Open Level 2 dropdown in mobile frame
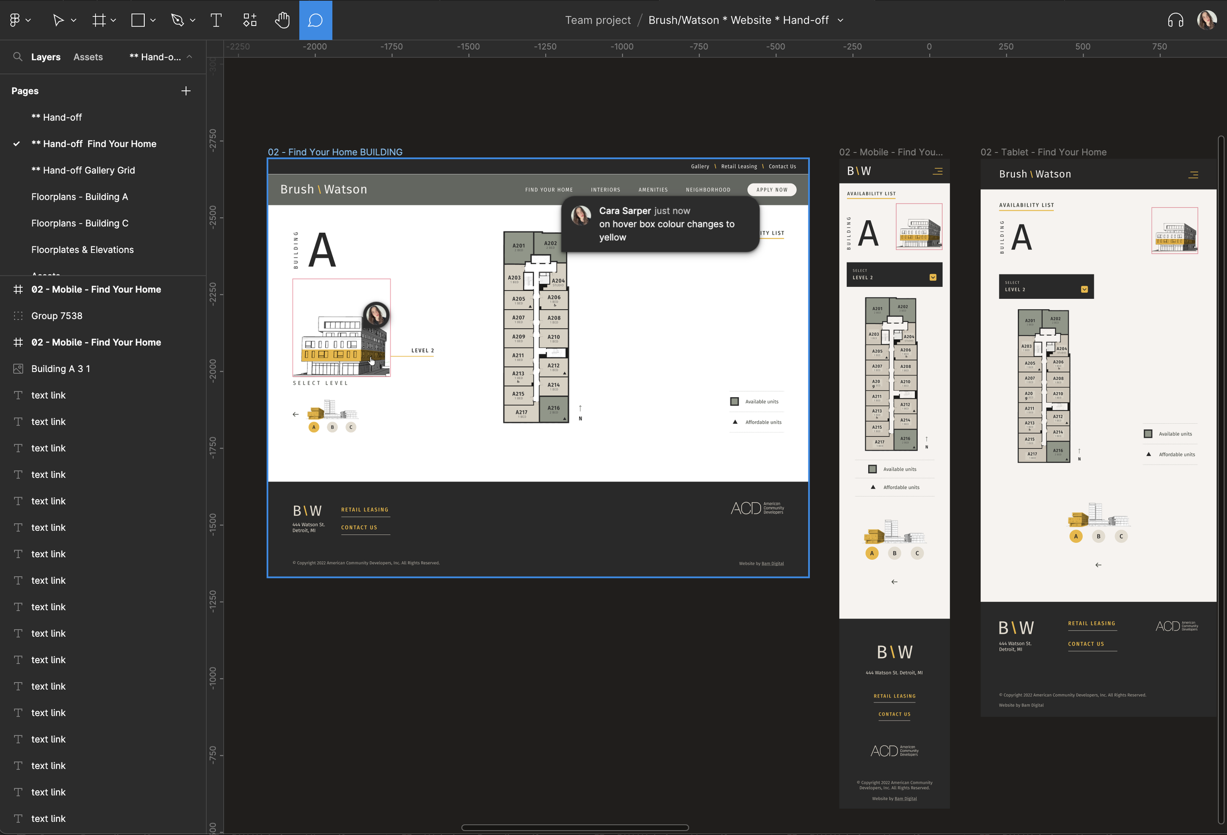Screen dimensions: 1227x835 coord(933,277)
